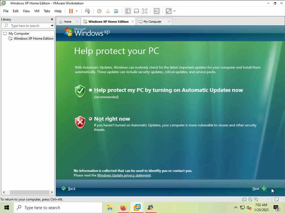The image size is (285, 213).
Task: Send Ctrl+Alt+Del to the VM
Action: pos(87,11)
